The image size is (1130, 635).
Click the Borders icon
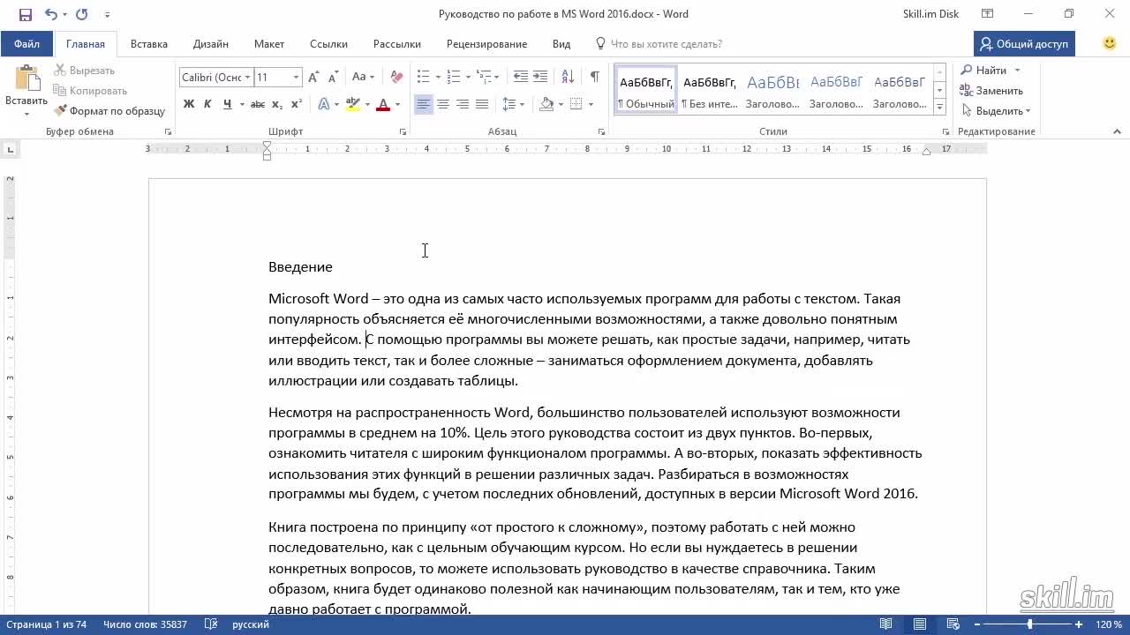click(x=576, y=104)
